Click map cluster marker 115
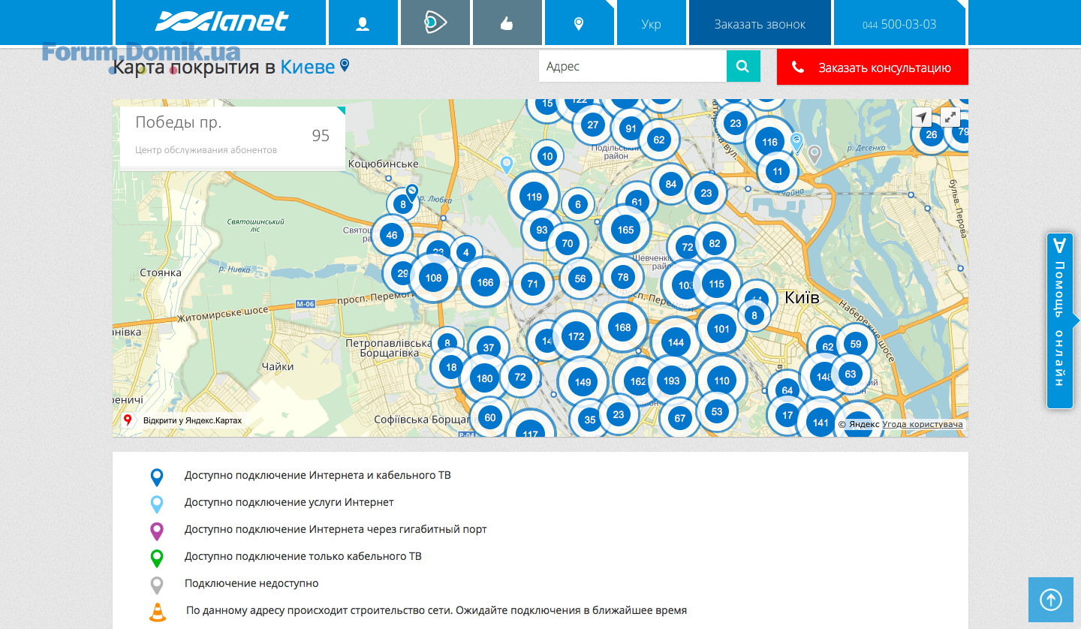The width and height of the screenshot is (1081, 629). pyautogui.click(x=716, y=284)
